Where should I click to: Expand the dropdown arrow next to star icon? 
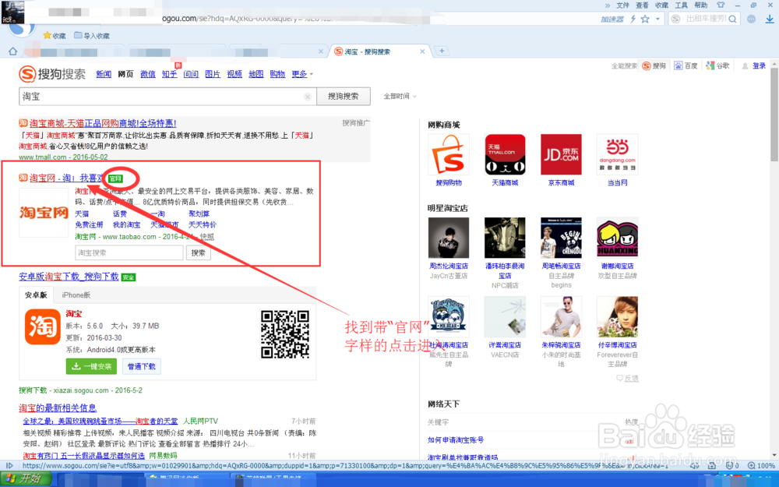tap(657, 19)
